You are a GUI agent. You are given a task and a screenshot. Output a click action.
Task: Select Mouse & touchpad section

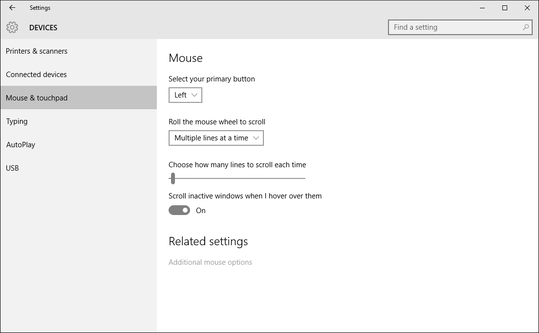pyautogui.click(x=79, y=98)
